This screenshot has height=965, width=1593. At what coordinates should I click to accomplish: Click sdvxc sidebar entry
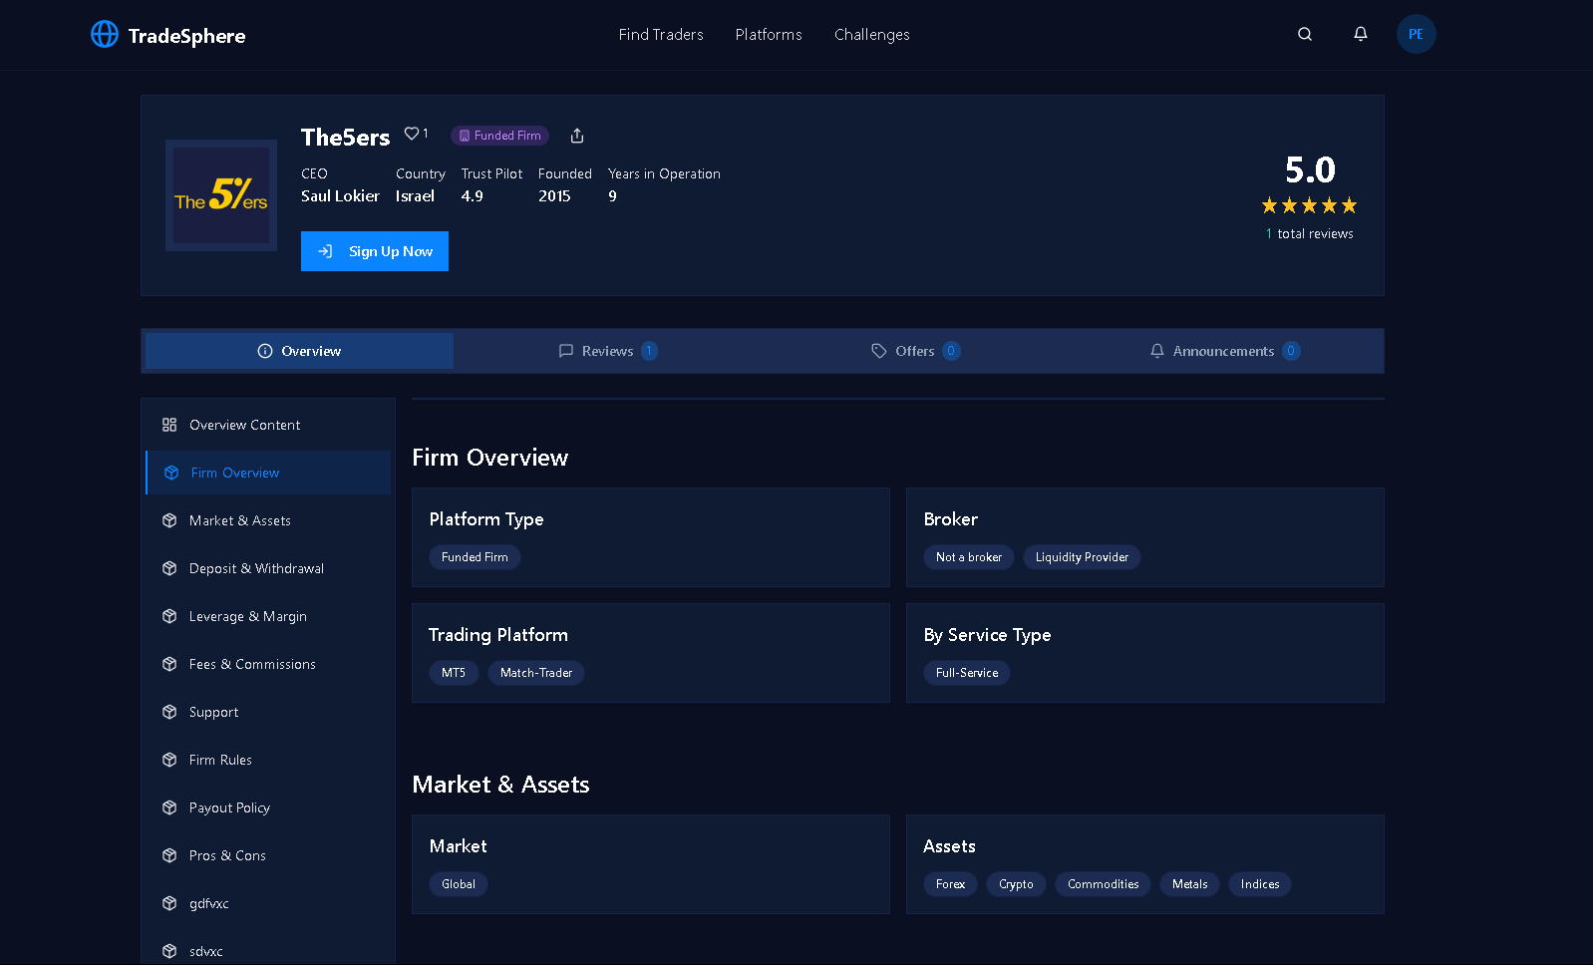(268, 949)
